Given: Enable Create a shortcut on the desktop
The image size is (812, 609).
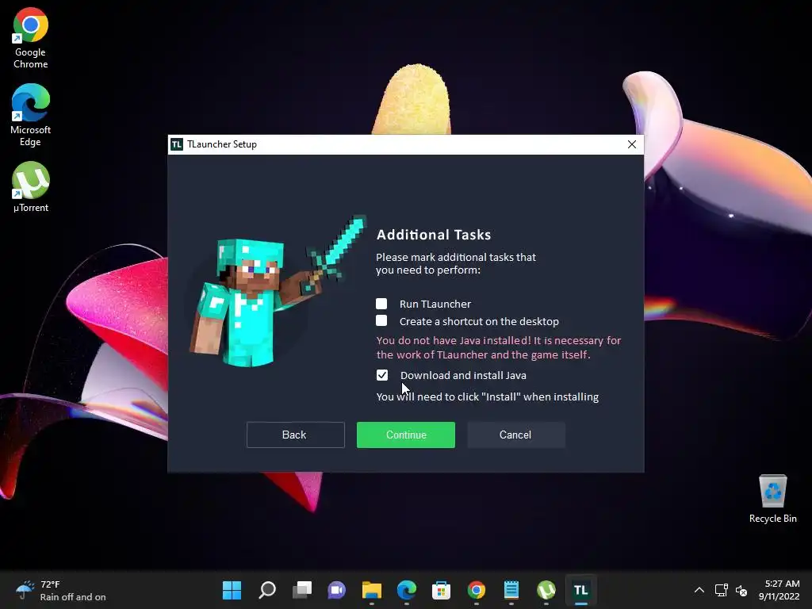Looking at the screenshot, I should (381, 320).
